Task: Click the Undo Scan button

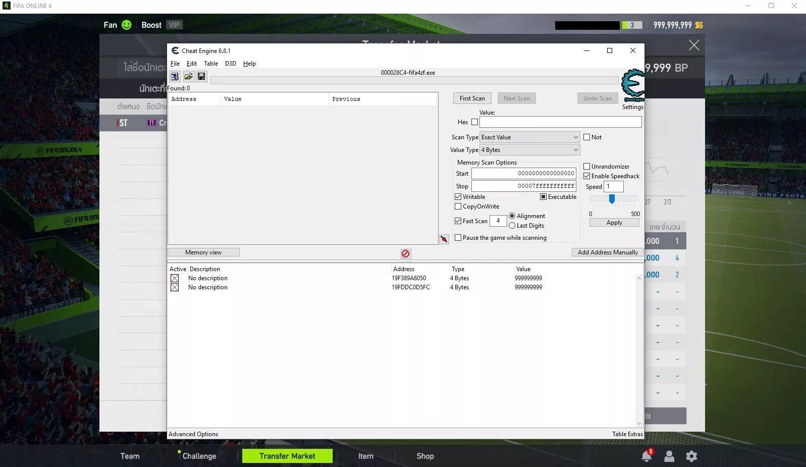Action: 598,98
